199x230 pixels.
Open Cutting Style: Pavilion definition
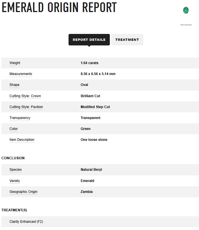pyautogui.click(x=26, y=107)
